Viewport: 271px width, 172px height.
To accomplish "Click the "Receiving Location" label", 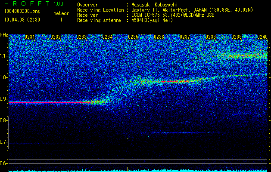I will click(100, 10).
